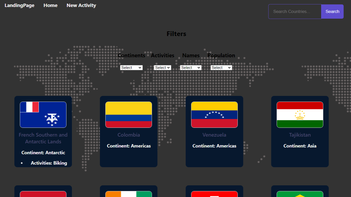Click 'Activities: Biking' list item
The height and width of the screenshot is (197, 351).
tap(49, 163)
